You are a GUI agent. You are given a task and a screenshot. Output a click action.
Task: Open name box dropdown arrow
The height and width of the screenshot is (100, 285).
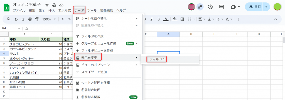click(x=19, y=28)
